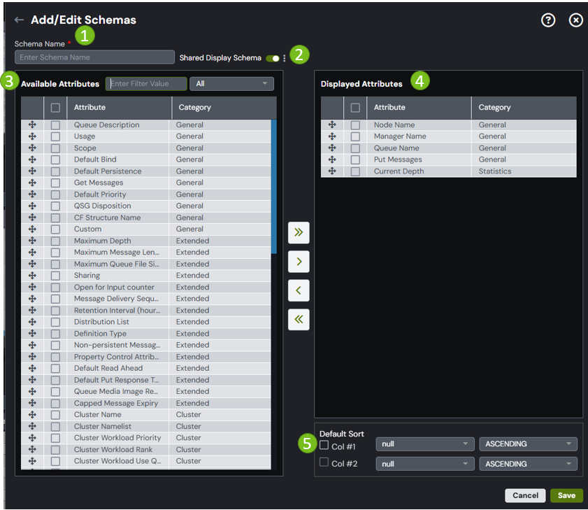
Task: Tick the Default Persistence checkbox
Action: coord(55,171)
